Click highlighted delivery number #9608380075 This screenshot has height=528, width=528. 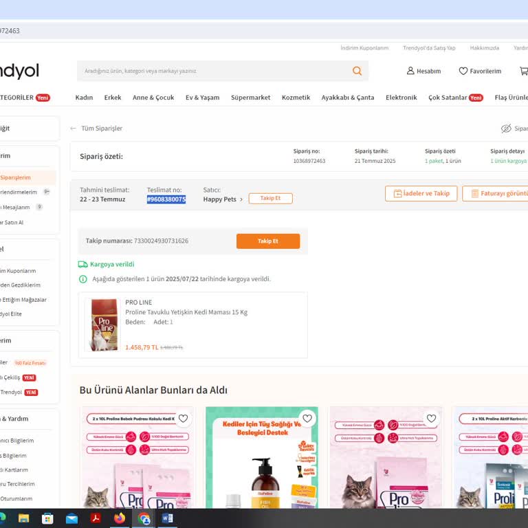click(166, 199)
